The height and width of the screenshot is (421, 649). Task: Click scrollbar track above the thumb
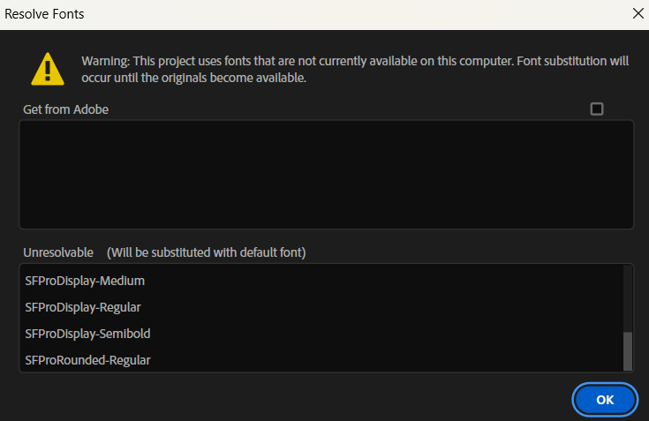tap(628, 296)
